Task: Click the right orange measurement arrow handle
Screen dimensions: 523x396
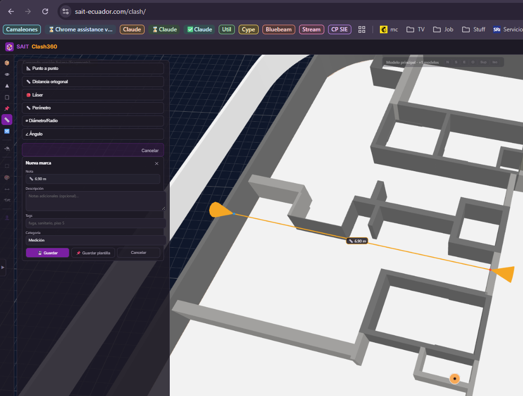Action: tap(504, 274)
